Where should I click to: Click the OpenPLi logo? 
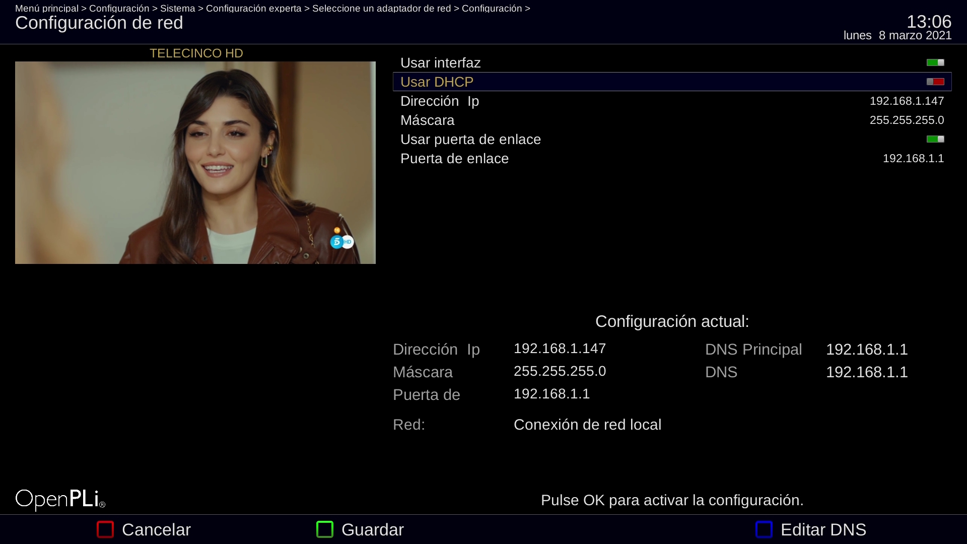pos(60,499)
